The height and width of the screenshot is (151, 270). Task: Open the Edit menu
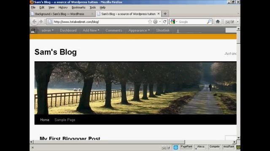[x=42, y=8]
